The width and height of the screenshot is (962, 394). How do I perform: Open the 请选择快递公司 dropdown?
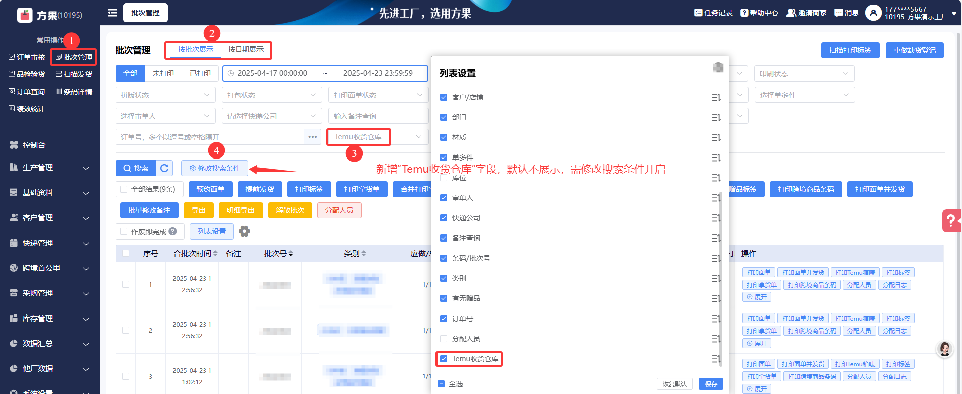(x=272, y=116)
